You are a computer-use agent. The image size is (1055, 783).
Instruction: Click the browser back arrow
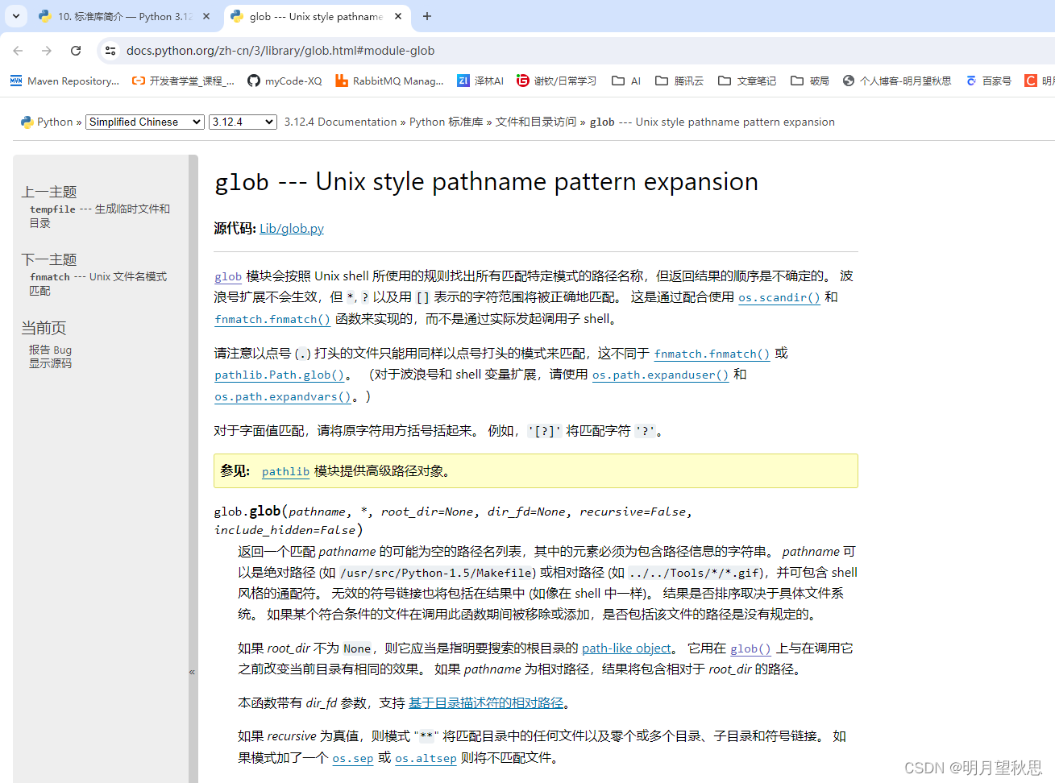click(x=18, y=50)
